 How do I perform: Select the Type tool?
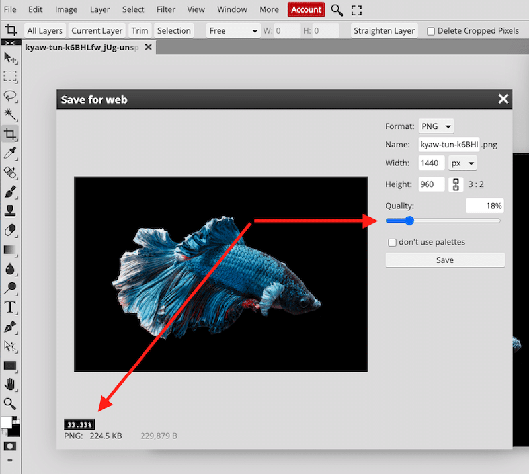tap(10, 307)
